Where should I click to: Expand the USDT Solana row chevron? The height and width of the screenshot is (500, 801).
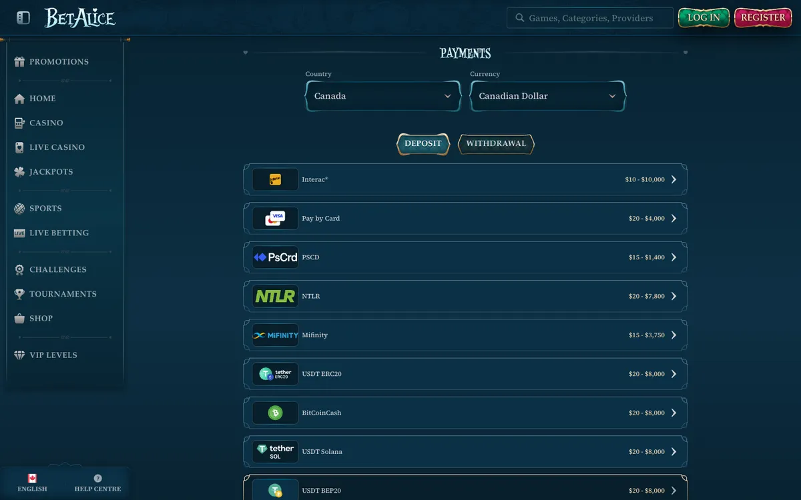[x=674, y=451]
